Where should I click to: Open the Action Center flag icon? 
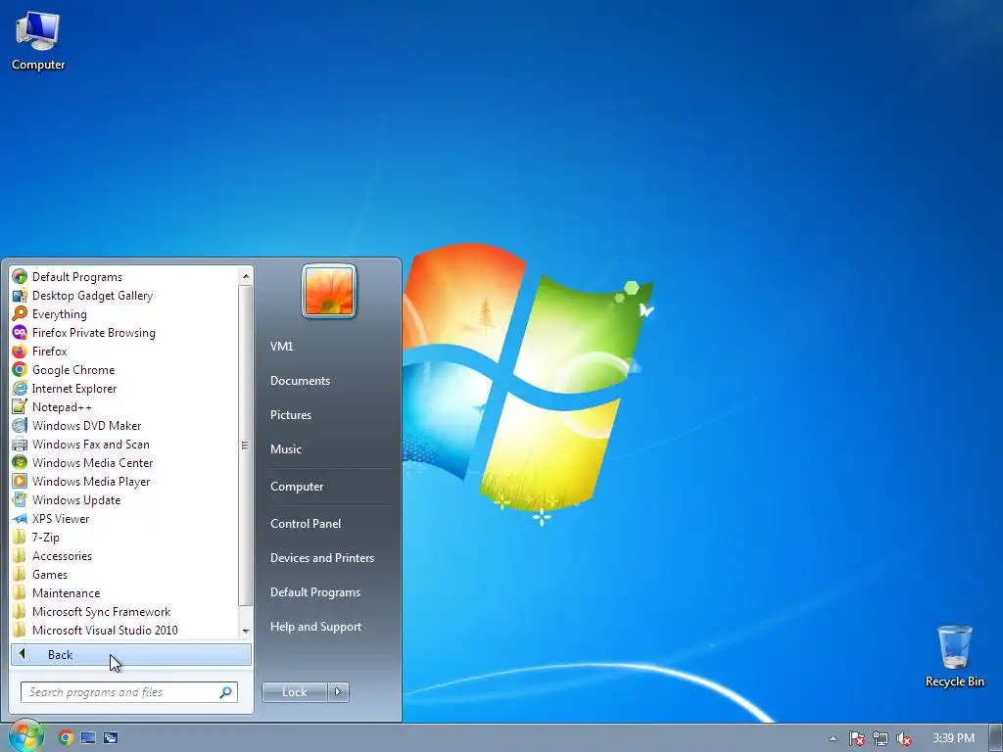[x=856, y=738]
